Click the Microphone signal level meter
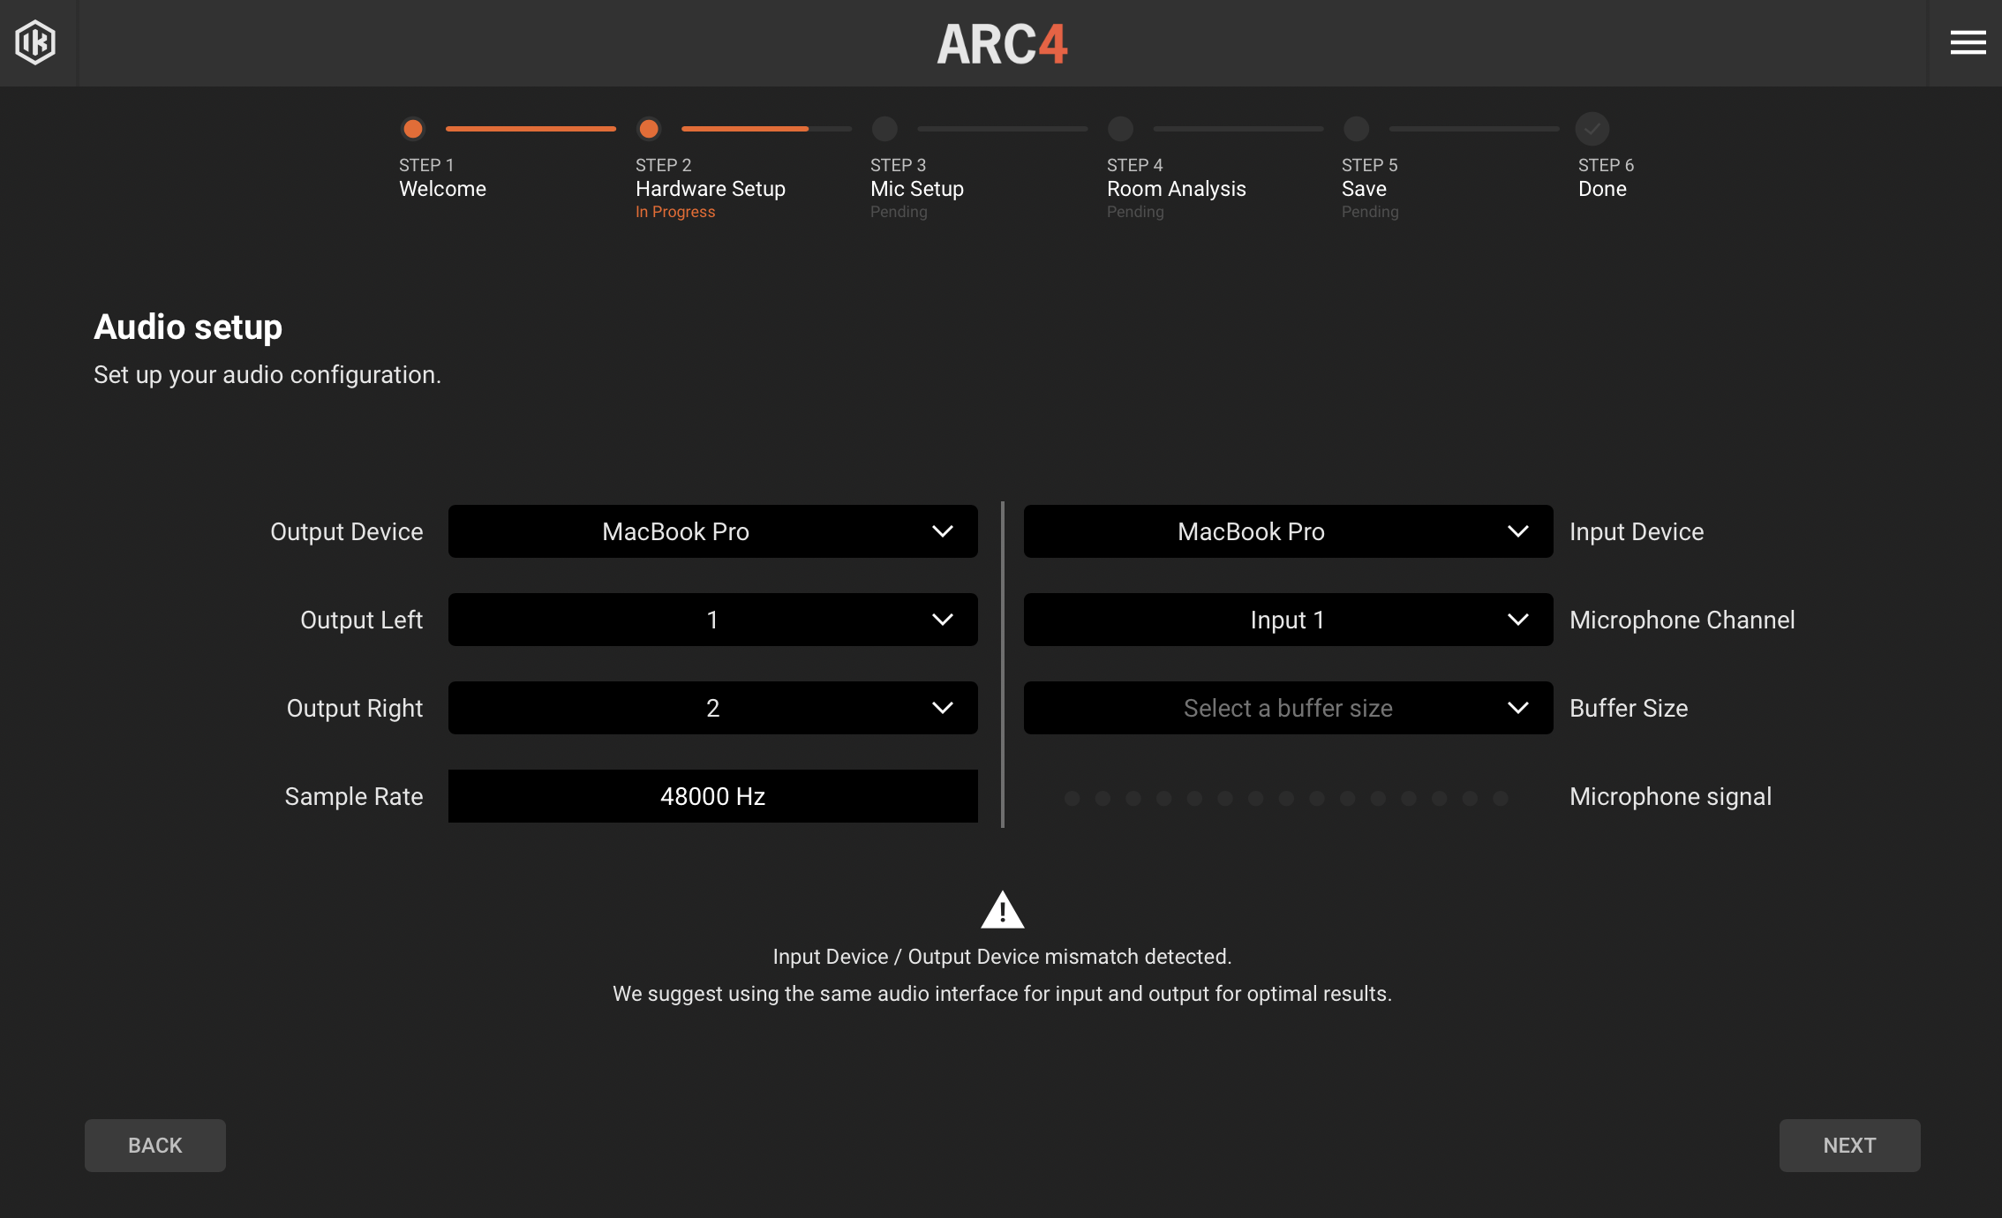This screenshot has width=2002, height=1218. pos(1286,798)
